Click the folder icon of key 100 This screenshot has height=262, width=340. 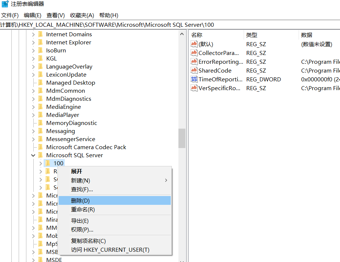(48, 163)
